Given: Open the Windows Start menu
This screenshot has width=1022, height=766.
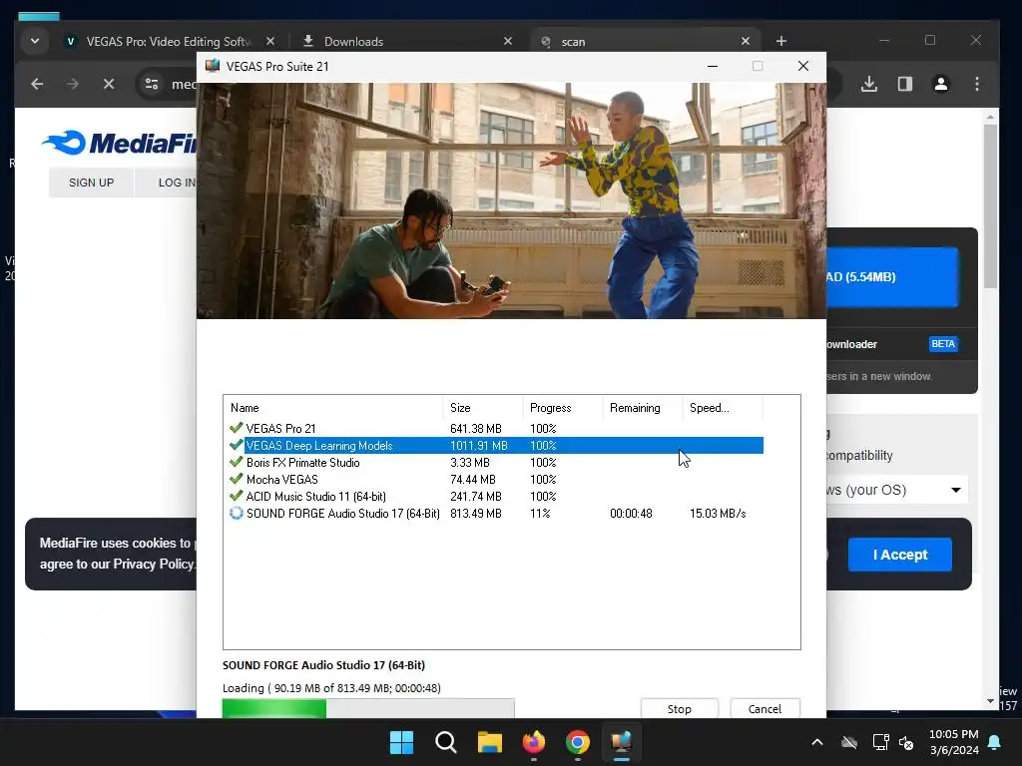Looking at the screenshot, I should pyautogui.click(x=401, y=742).
